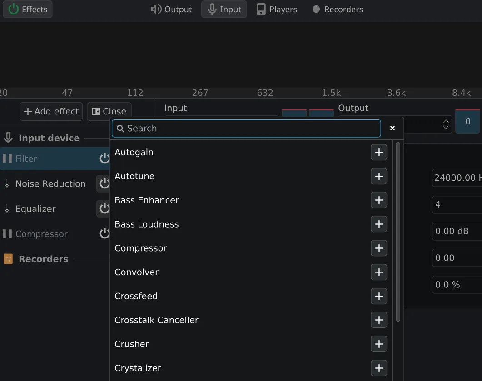Click the Add effect button
The height and width of the screenshot is (381, 482).
(51, 111)
